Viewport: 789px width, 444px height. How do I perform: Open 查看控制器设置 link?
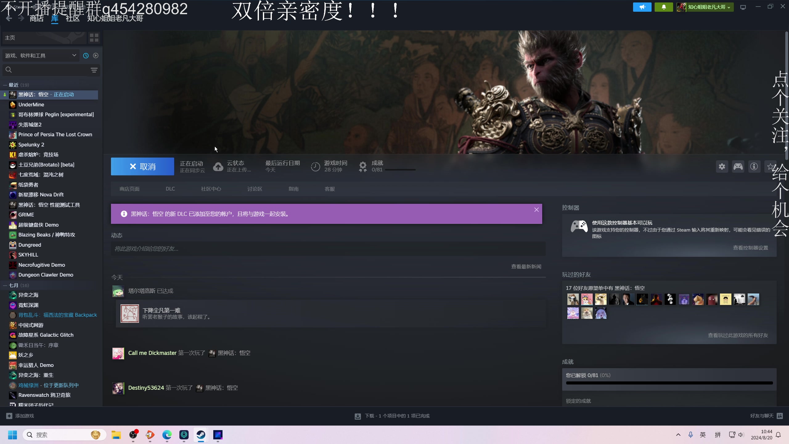pos(750,248)
